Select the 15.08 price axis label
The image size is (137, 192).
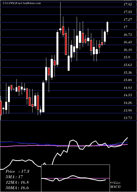pyautogui.click(x=128, y=80)
